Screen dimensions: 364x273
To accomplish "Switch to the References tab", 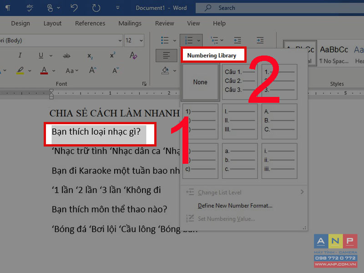I will 90,23.
